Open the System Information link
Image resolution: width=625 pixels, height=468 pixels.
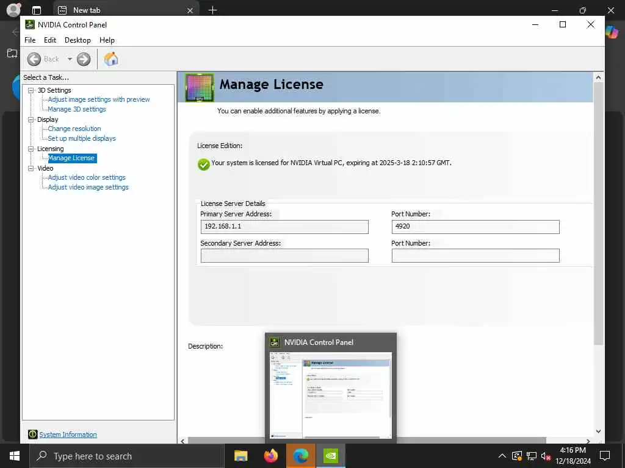point(68,434)
